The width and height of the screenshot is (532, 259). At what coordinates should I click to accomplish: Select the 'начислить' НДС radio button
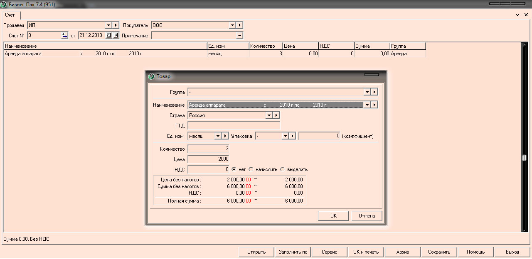[251, 169]
